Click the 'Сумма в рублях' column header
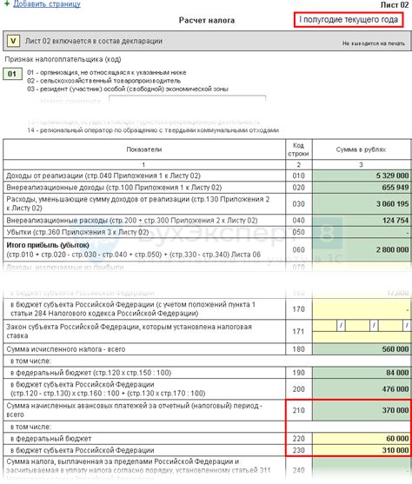Screen dimensions: 412x484 [x=361, y=149]
